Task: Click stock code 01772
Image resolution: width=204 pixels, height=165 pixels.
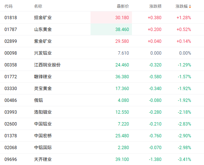Action: click(x=11, y=77)
